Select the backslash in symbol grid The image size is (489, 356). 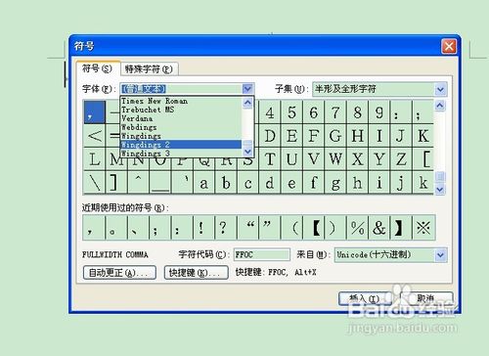coord(95,183)
